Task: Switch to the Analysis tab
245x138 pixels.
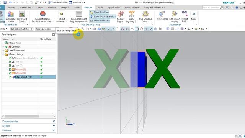Action: (65, 7)
